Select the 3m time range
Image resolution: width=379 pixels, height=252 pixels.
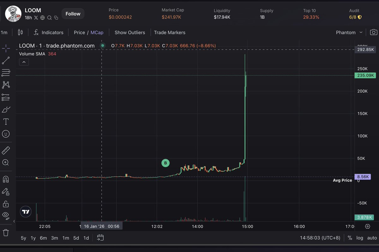click(x=54, y=238)
